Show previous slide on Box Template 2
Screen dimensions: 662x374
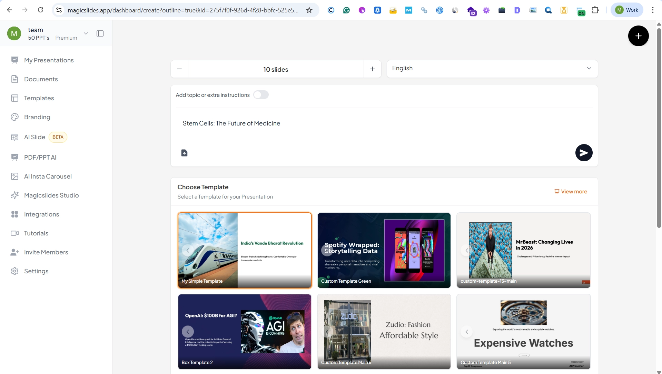click(x=188, y=332)
